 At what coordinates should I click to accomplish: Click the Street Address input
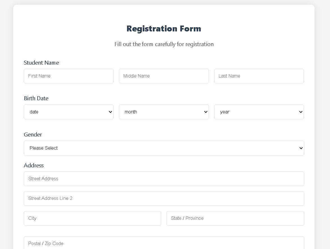pyautogui.click(x=164, y=179)
